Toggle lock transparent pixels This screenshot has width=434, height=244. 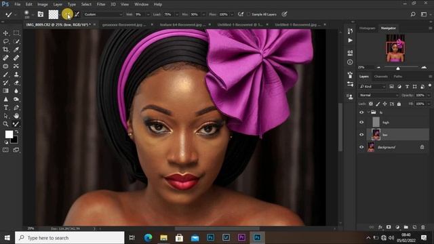[x=371, y=104]
